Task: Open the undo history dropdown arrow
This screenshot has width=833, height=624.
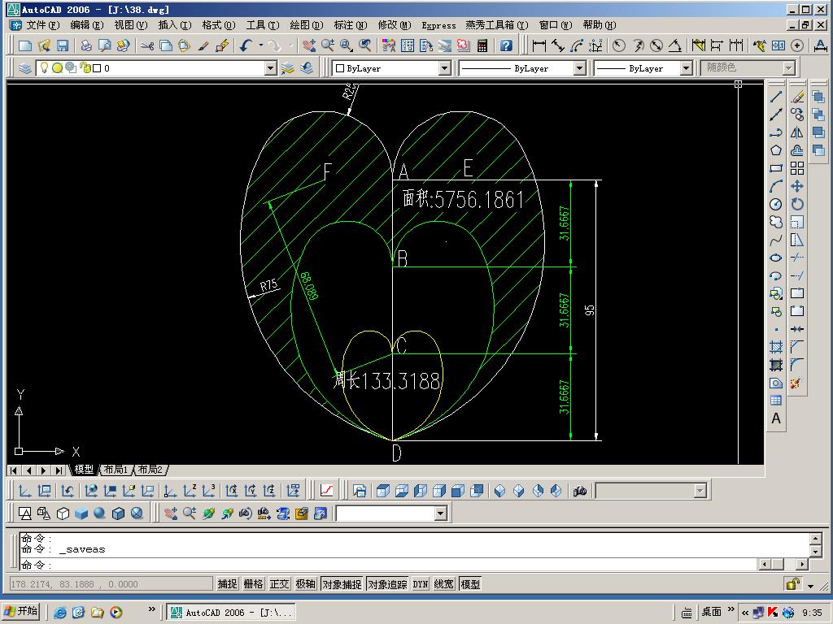Action: 261,45
